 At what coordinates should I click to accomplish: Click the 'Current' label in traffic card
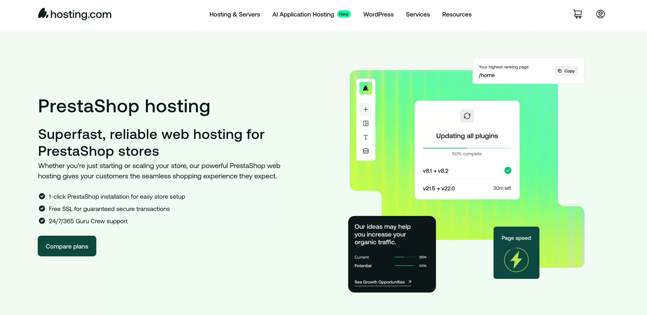(361, 257)
